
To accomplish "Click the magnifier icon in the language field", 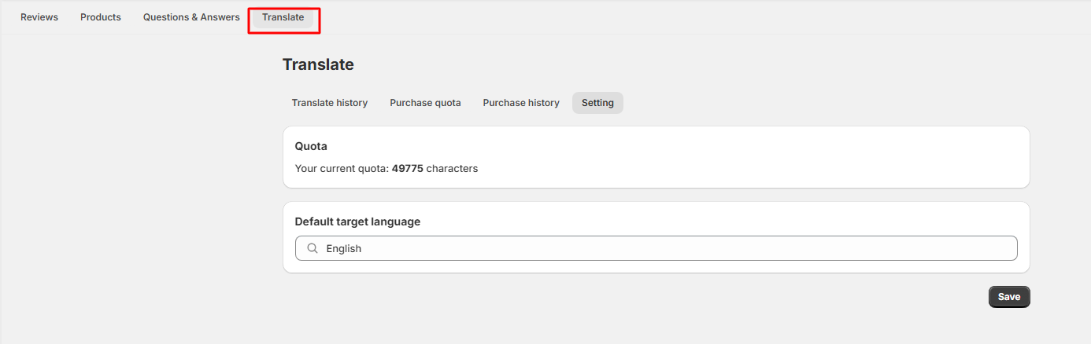I will point(313,248).
